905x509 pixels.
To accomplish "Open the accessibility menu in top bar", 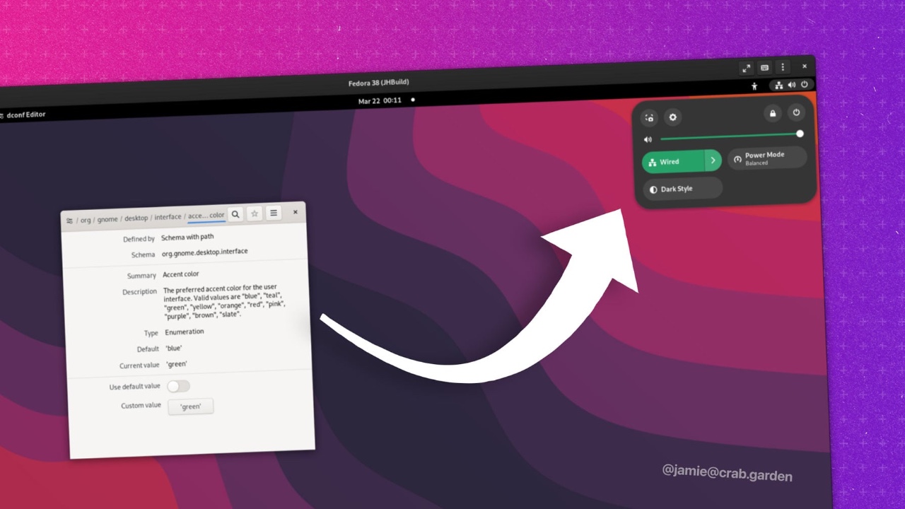I will 754,86.
